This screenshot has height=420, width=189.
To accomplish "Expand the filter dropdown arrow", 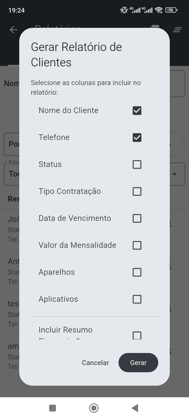I will (x=175, y=174).
